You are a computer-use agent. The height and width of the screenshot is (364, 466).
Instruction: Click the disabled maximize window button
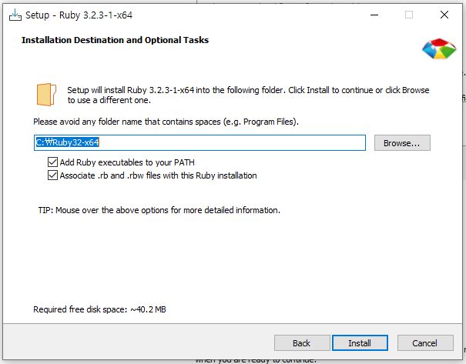(409, 15)
